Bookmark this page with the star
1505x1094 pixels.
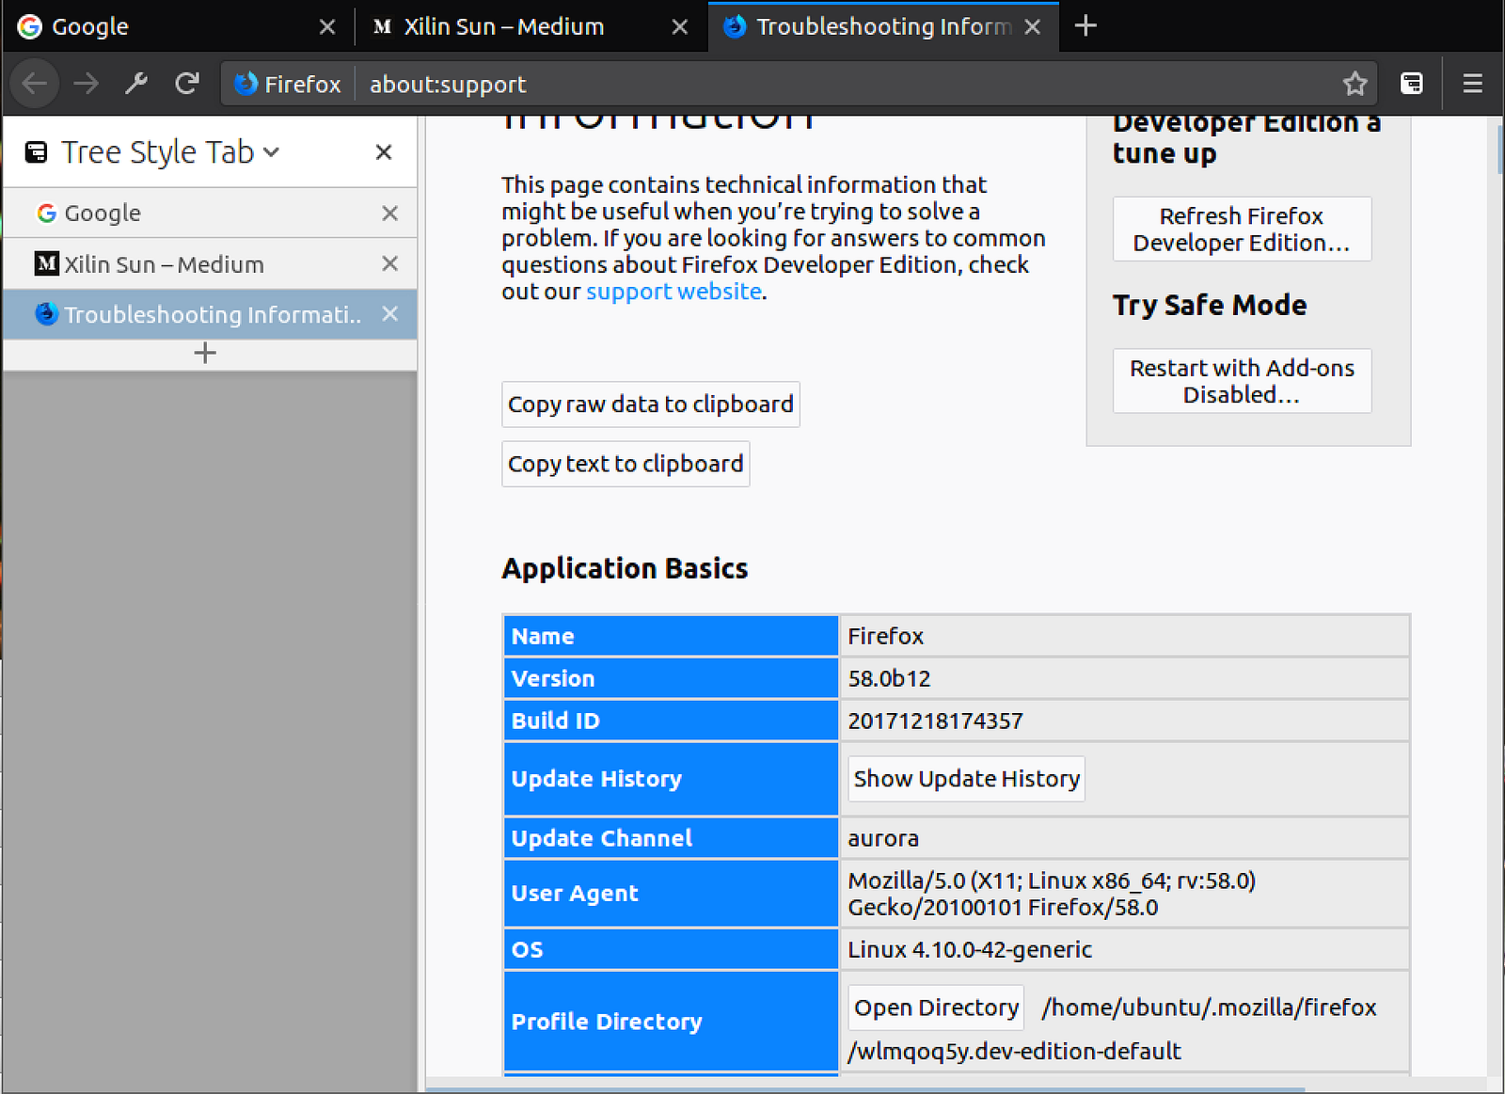click(1354, 84)
